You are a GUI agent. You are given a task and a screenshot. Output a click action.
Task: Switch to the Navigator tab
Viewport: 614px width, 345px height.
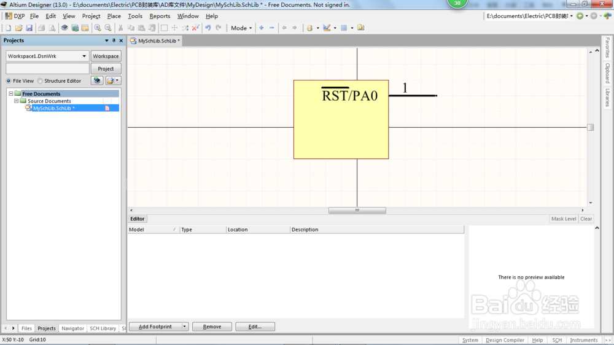click(72, 328)
